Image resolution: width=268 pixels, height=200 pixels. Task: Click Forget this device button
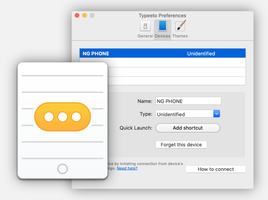181,144
